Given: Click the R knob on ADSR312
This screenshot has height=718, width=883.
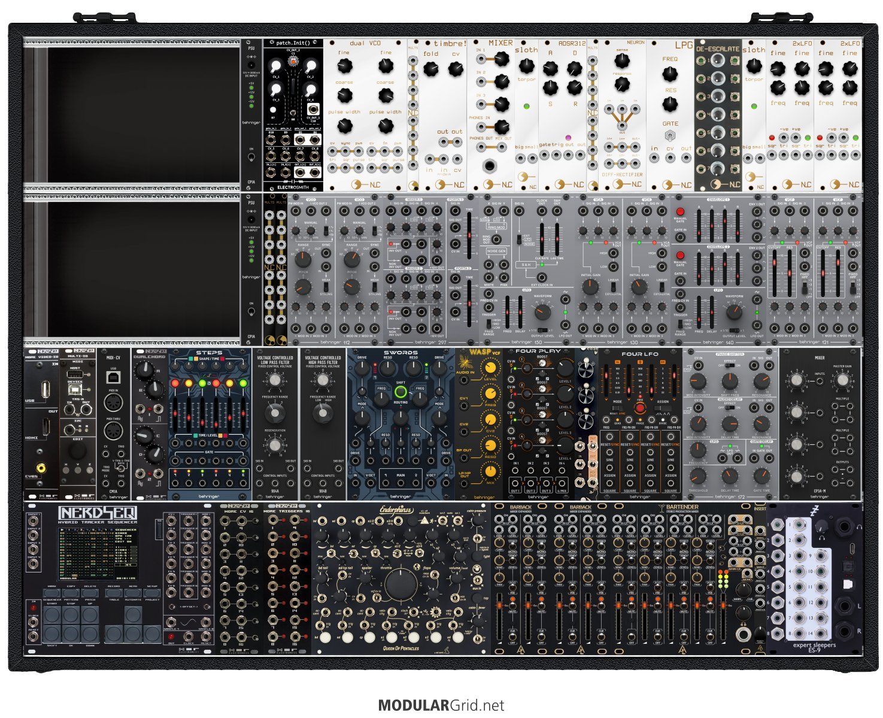Looking at the screenshot, I should click(575, 88).
